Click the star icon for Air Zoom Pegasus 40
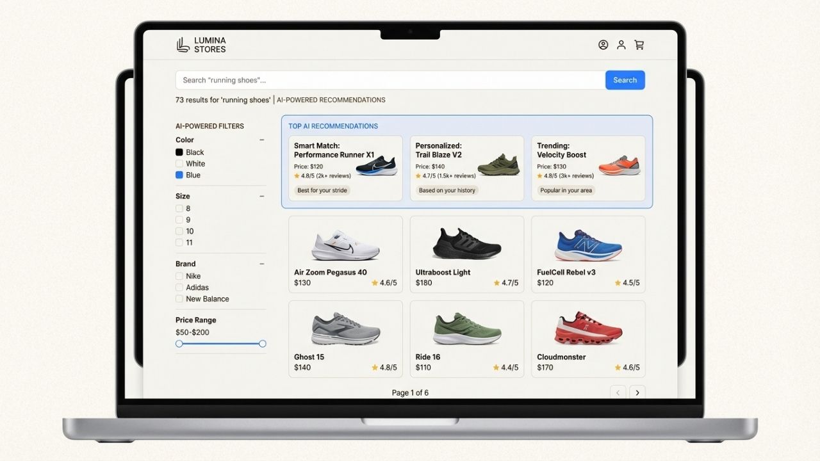This screenshot has width=820, height=461. (375, 283)
